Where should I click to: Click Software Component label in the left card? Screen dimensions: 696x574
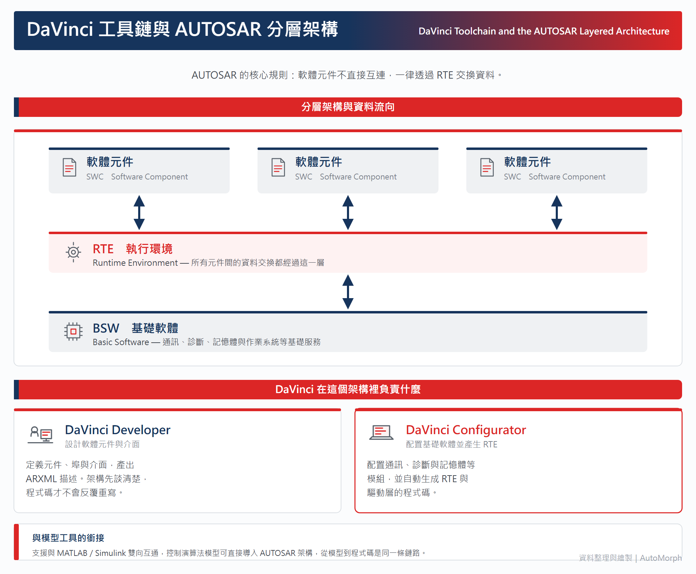(149, 177)
